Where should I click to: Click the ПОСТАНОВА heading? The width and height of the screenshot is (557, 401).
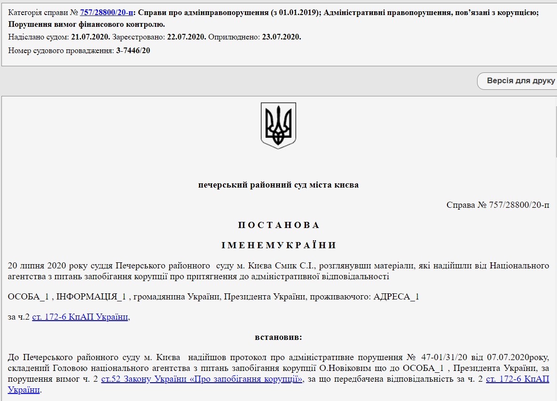(x=278, y=225)
